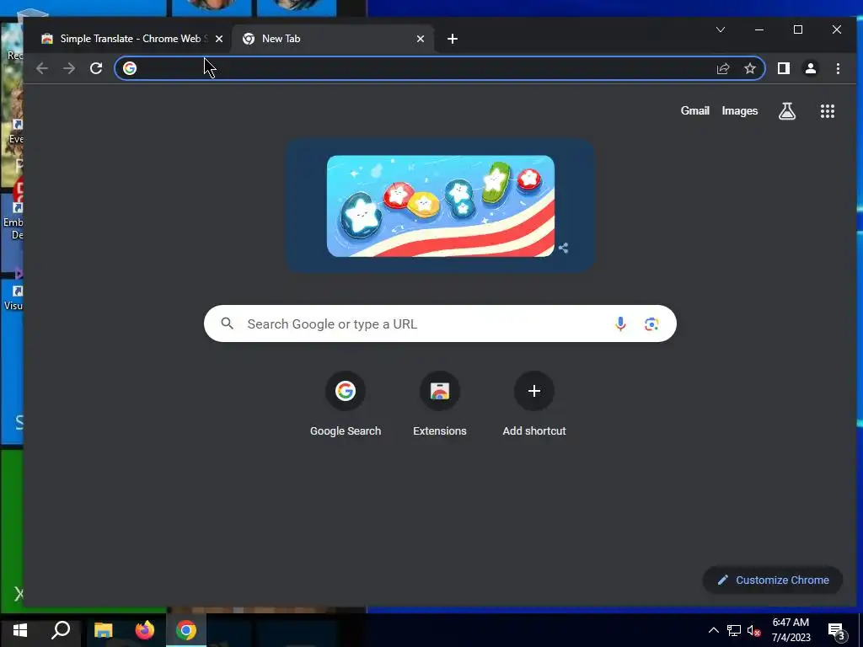The width and height of the screenshot is (863, 647).
Task: Click the muted volume tray icon
Action: pos(753,630)
